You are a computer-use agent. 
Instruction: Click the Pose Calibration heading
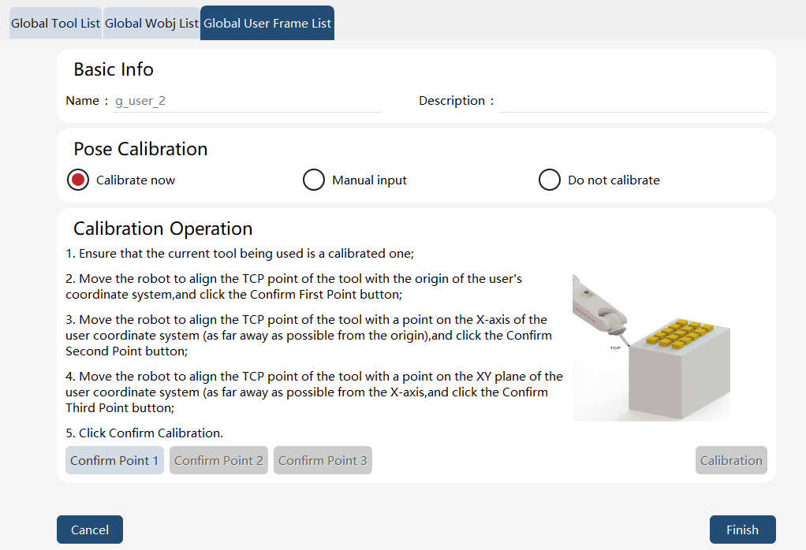pos(140,149)
